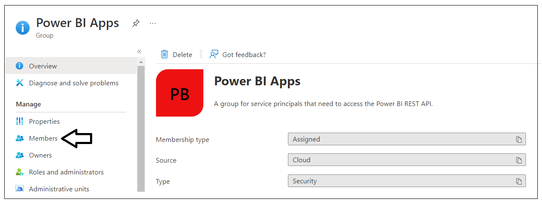Click the sidebar vertical scrollbar thumb
This screenshot has height=204, width=542.
point(141,129)
